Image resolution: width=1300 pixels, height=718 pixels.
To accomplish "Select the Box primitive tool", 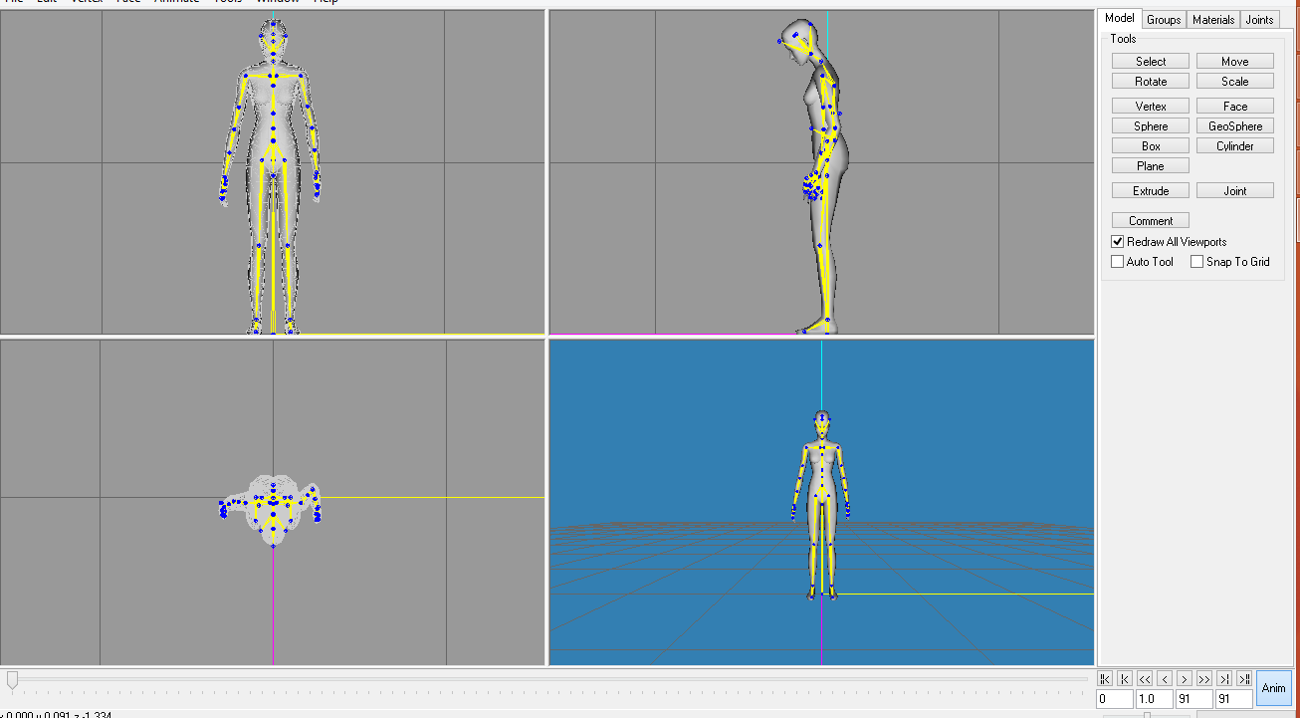I will tap(1151, 146).
